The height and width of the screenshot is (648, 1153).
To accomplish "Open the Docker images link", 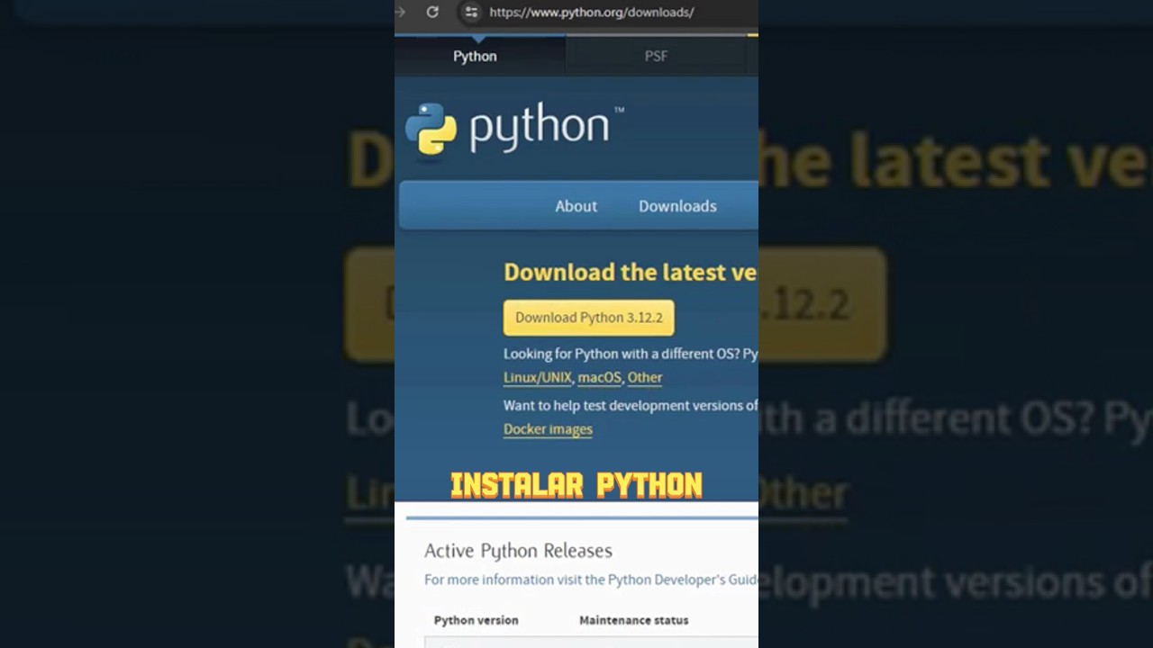I will [548, 429].
